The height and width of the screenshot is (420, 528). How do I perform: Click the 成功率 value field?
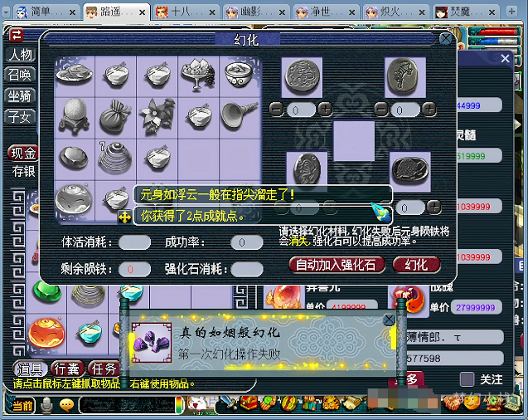click(246, 242)
